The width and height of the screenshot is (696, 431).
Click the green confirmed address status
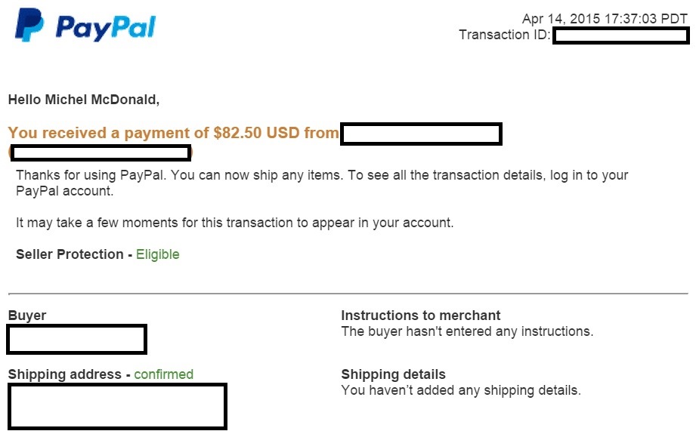[x=164, y=374]
